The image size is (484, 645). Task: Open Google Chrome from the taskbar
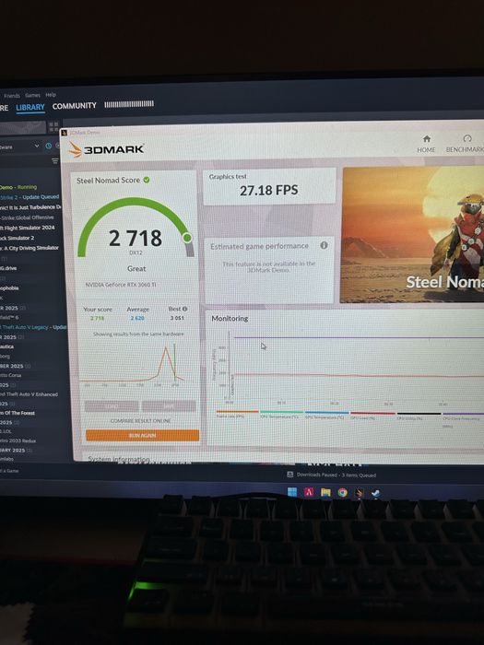click(x=342, y=492)
